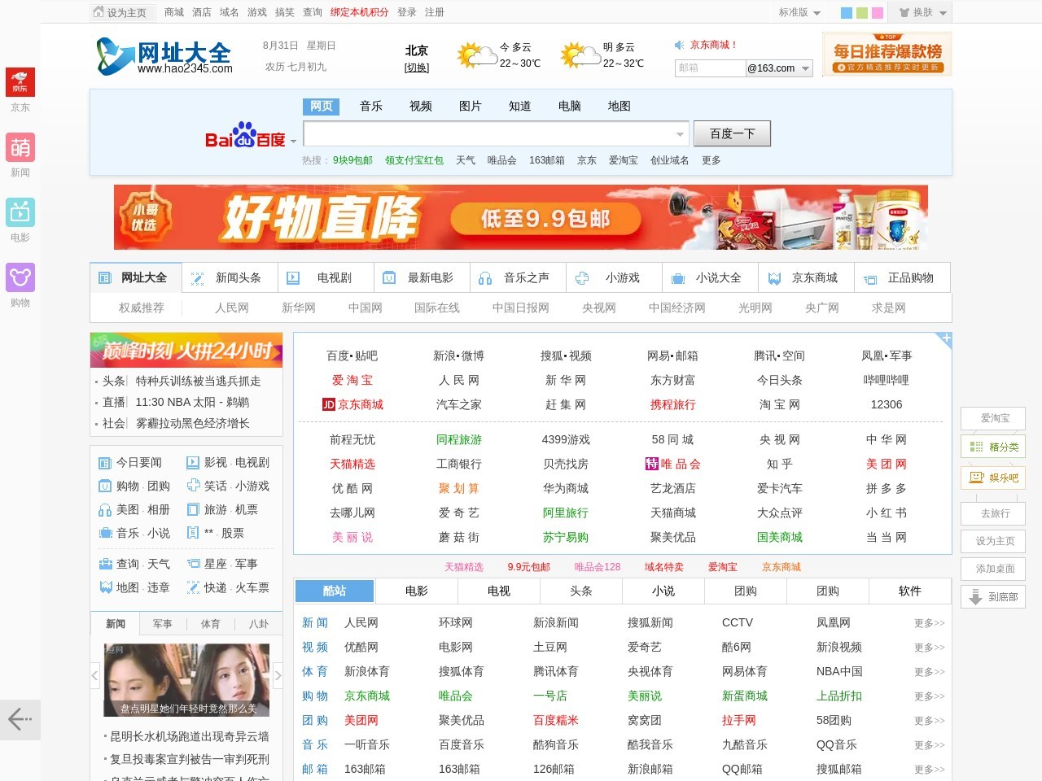Click the hao2345 网址大全 logo

(165, 56)
